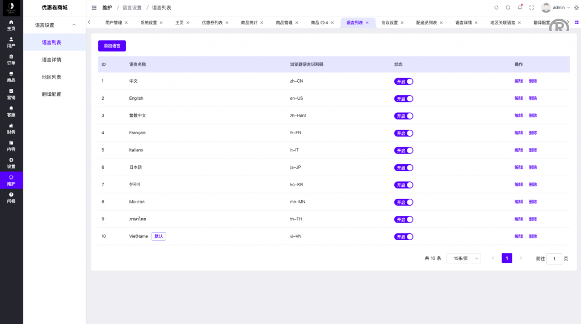Switch to the 商品统计 tab
581x324 pixels.
coord(249,23)
